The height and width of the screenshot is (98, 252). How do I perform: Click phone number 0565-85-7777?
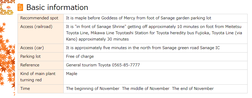tap(126, 65)
